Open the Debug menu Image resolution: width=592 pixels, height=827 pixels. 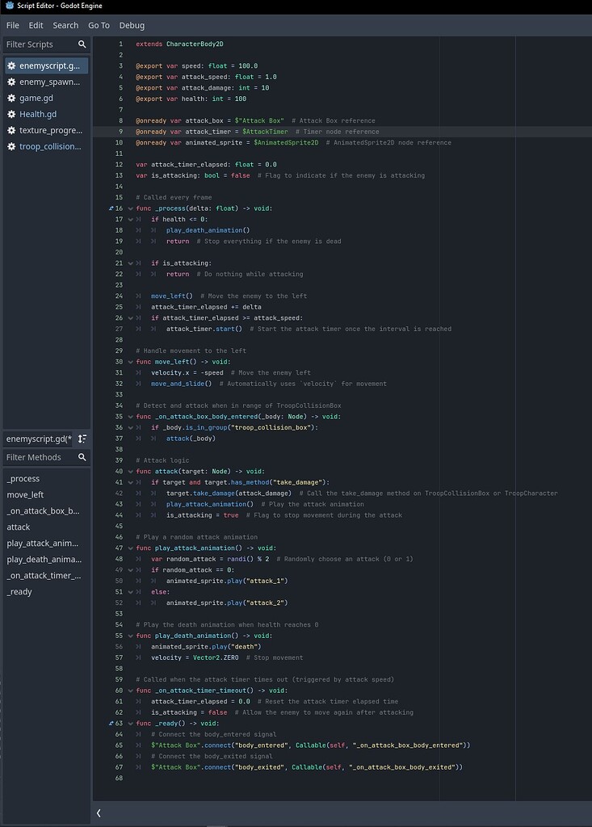[x=132, y=25]
